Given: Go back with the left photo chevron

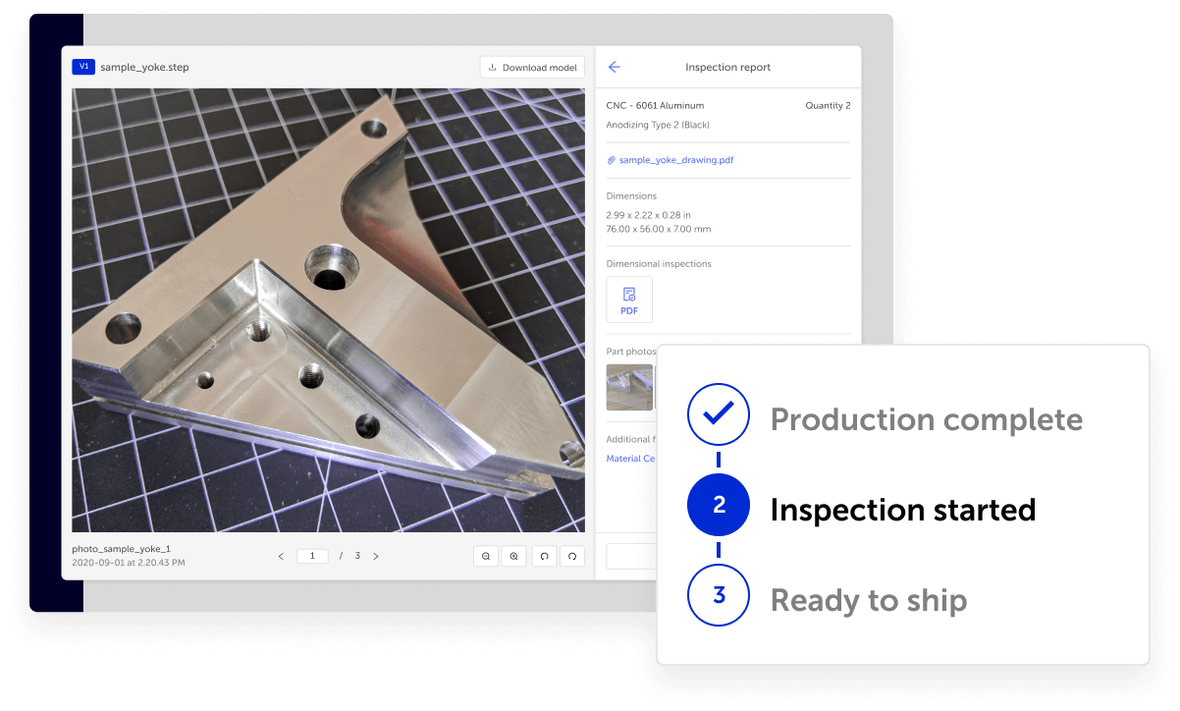Looking at the screenshot, I should click(x=281, y=555).
